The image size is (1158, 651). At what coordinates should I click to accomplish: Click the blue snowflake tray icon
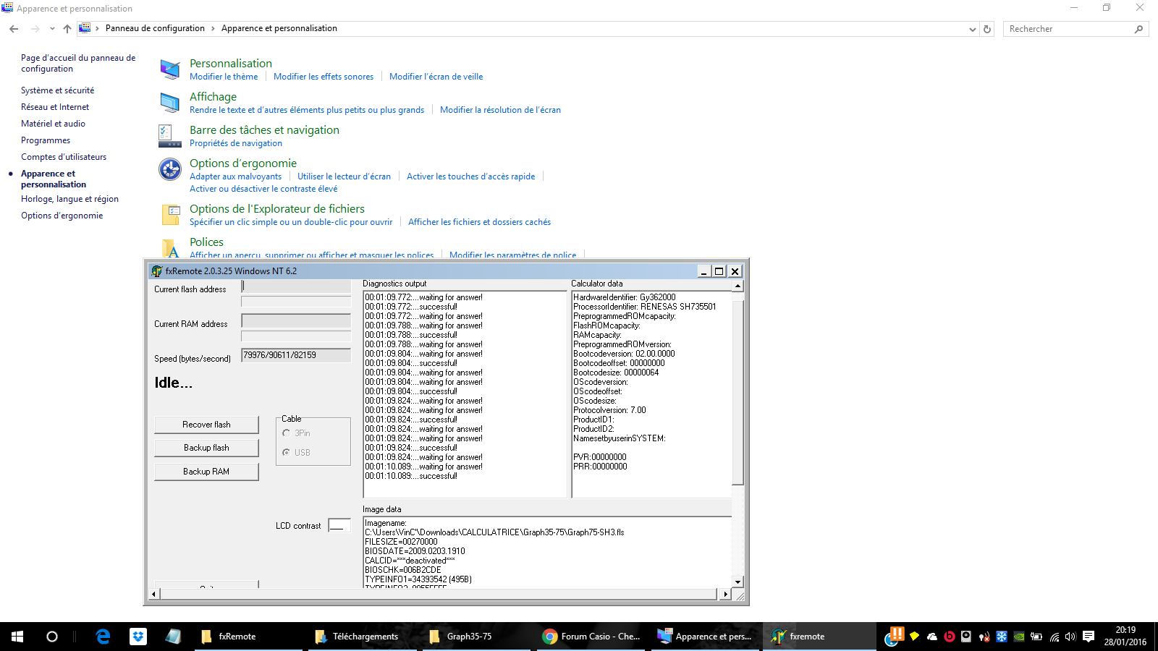1002,637
